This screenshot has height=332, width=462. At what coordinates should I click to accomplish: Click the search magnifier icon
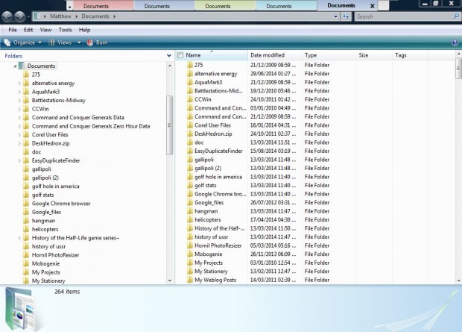pos(455,16)
